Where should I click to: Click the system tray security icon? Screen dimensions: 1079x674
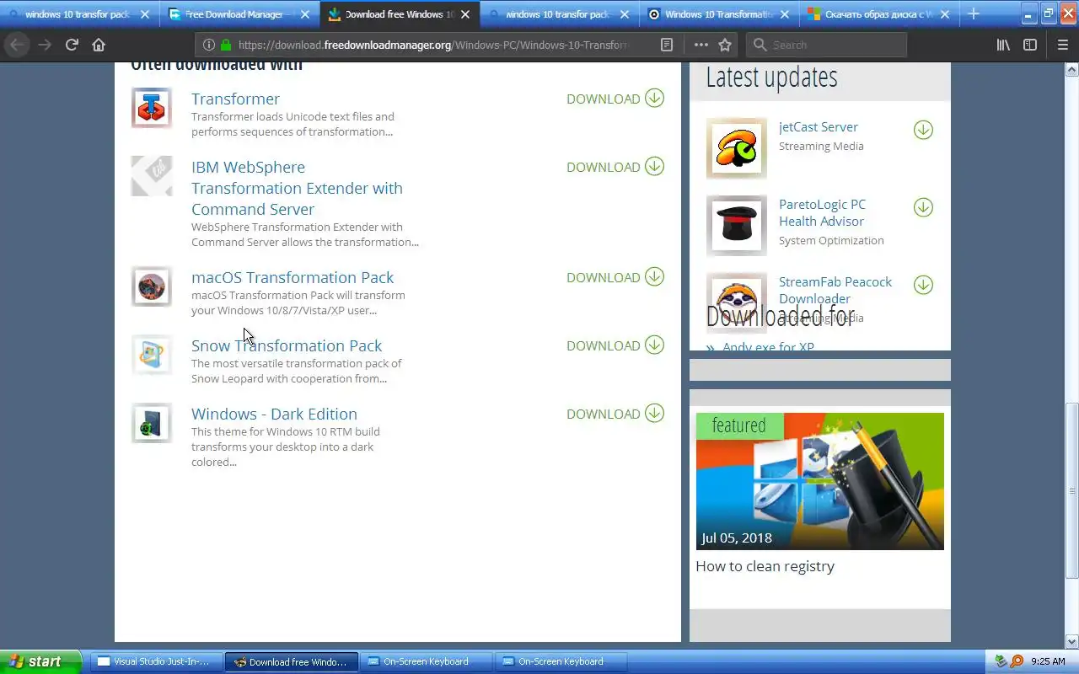(x=1001, y=661)
